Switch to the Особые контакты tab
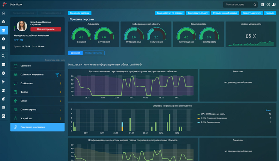 click(x=93, y=53)
